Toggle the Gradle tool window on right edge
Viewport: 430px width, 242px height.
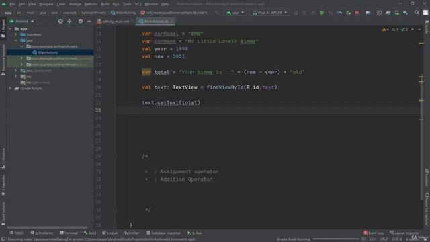pyautogui.click(x=427, y=27)
